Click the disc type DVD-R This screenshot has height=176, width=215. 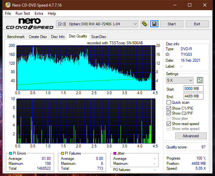point(186,49)
